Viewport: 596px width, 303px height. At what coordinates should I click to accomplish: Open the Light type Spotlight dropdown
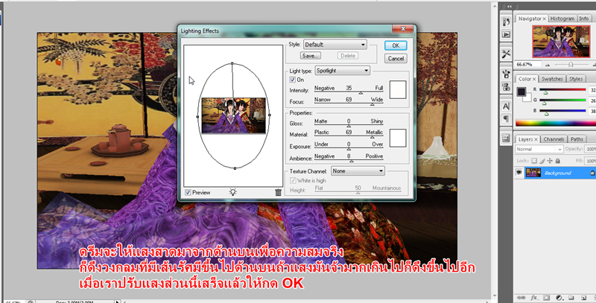click(x=342, y=71)
